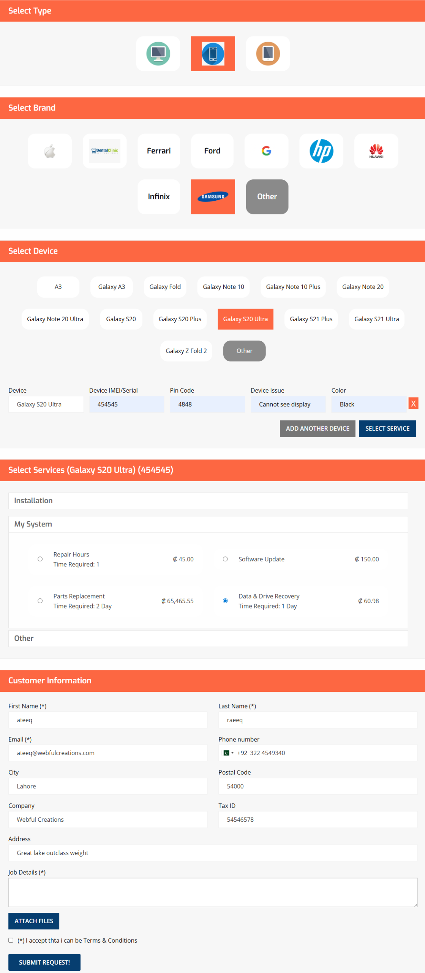Edit the Postal Code field
Image resolution: width=425 pixels, height=973 pixels.
(318, 786)
